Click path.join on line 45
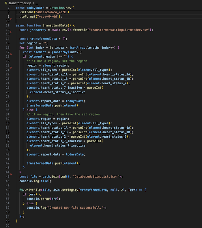This screenshot has height=228, width=202. [50, 177]
